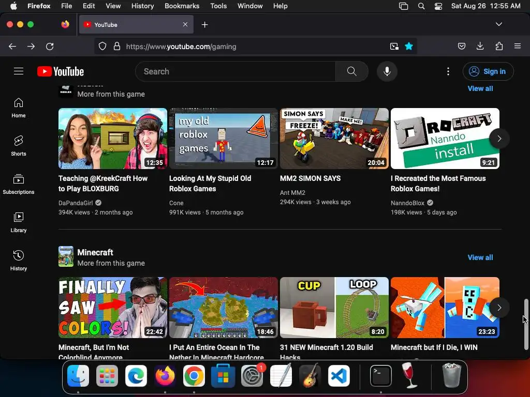
Task: Select the YouTube browser tab
Action: 136,24
